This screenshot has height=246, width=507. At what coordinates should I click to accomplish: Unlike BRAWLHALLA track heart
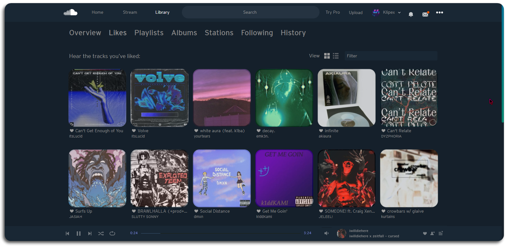(134, 211)
